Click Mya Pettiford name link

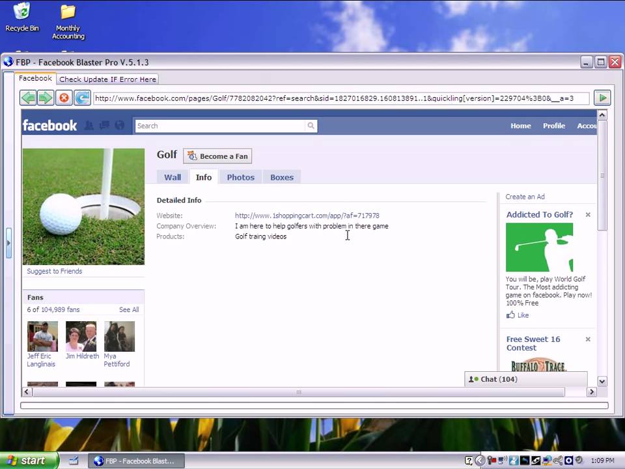tap(117, 360)
